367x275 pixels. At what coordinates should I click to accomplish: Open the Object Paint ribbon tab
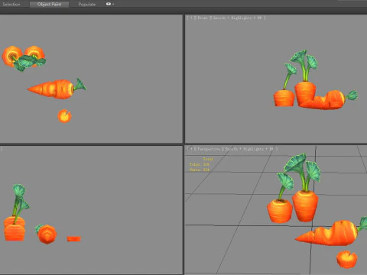[49, 5]
